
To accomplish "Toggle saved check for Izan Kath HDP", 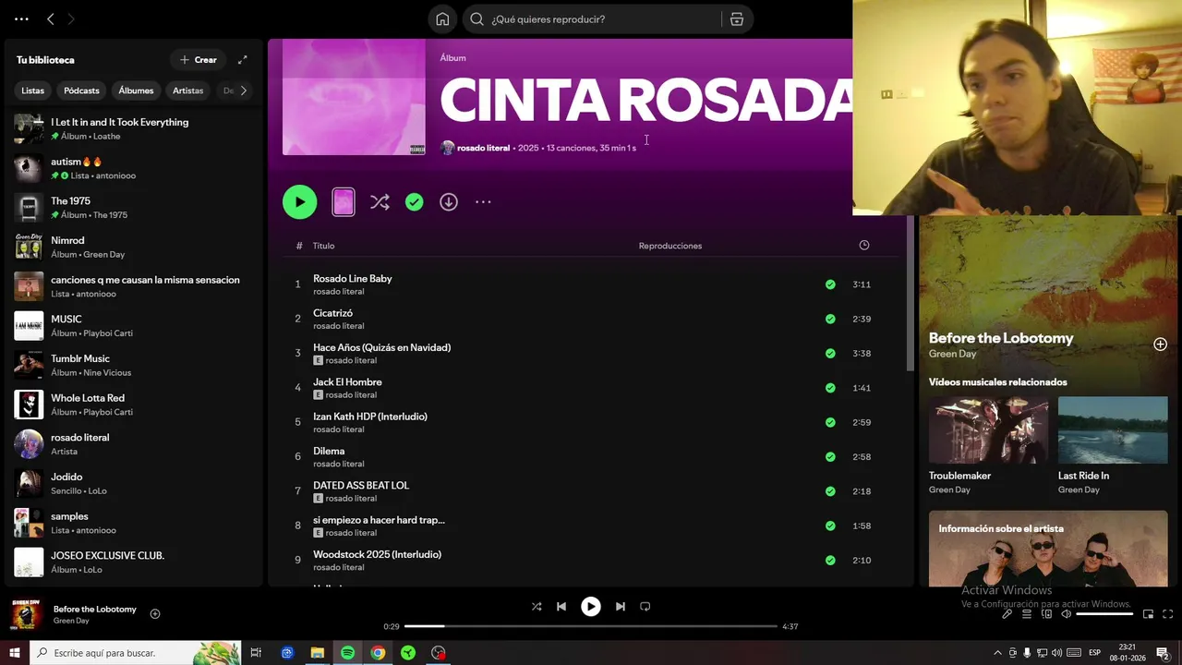I will point(830,422).
